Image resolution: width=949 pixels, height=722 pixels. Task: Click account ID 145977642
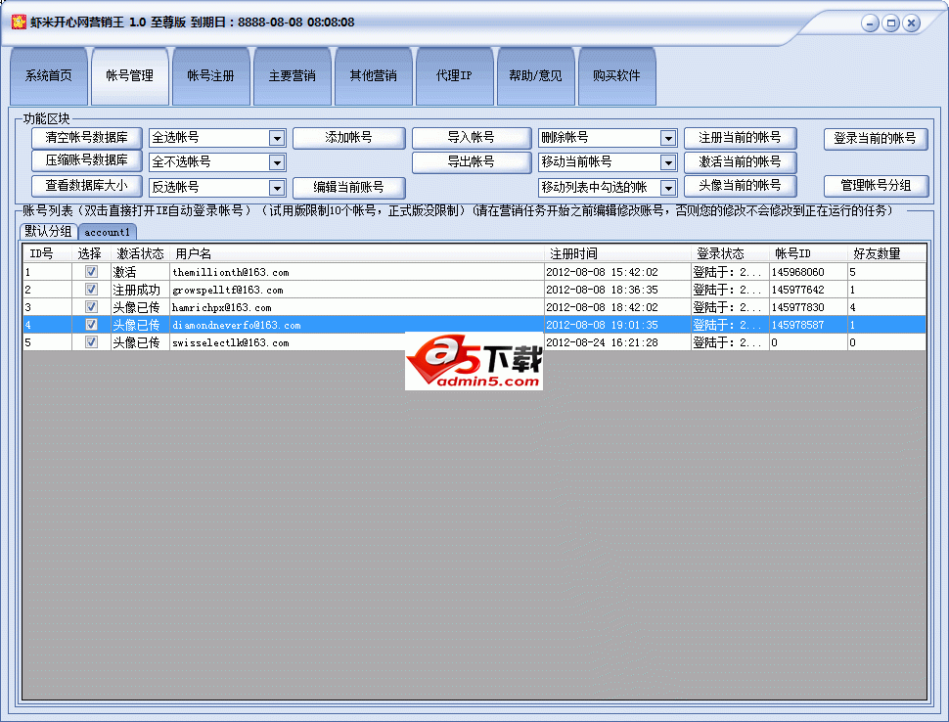(x=797, y=290)
